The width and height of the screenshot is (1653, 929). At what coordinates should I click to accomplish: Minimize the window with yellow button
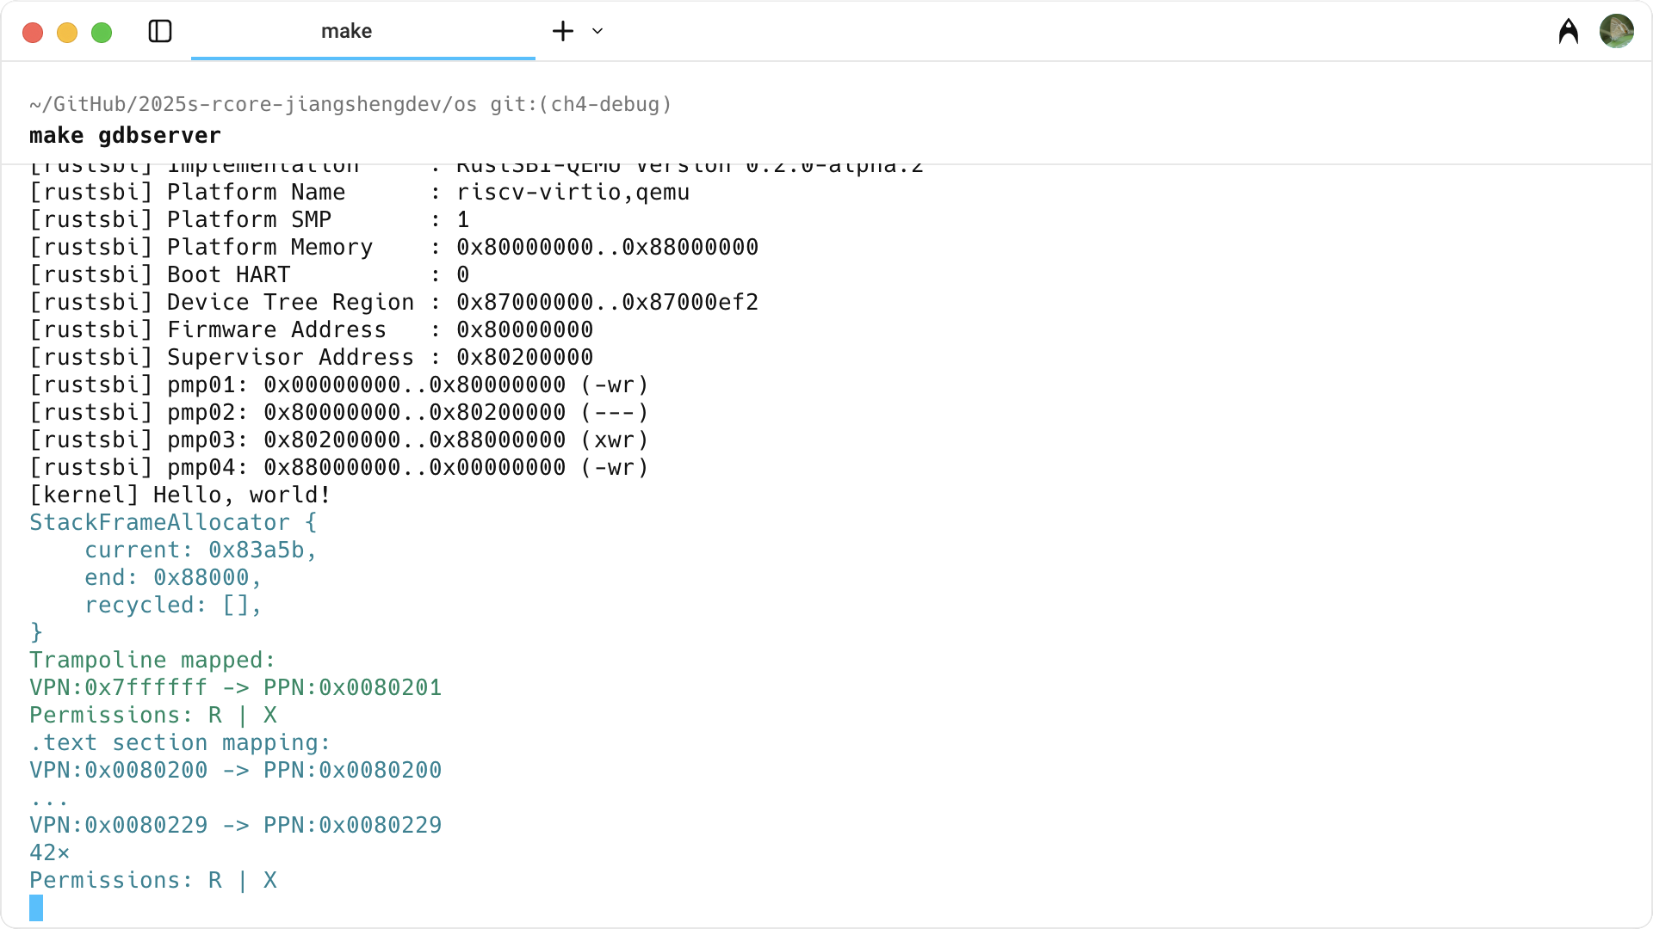pyautogui.click(x=67, y=33)
